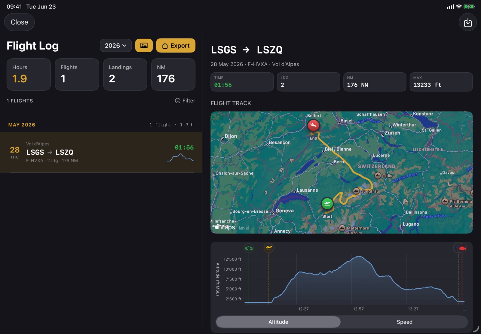Click the Matterhorn mountain icon on map

[342, 228]
